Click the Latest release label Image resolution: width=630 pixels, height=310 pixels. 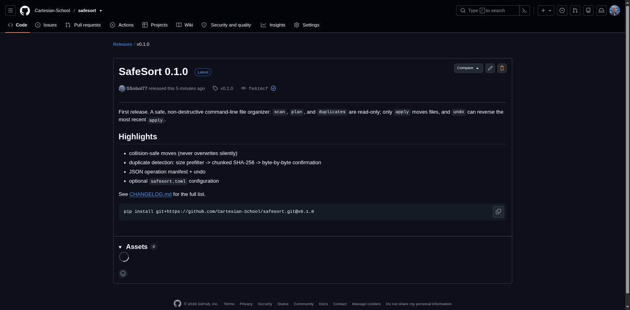pos(203,72)
